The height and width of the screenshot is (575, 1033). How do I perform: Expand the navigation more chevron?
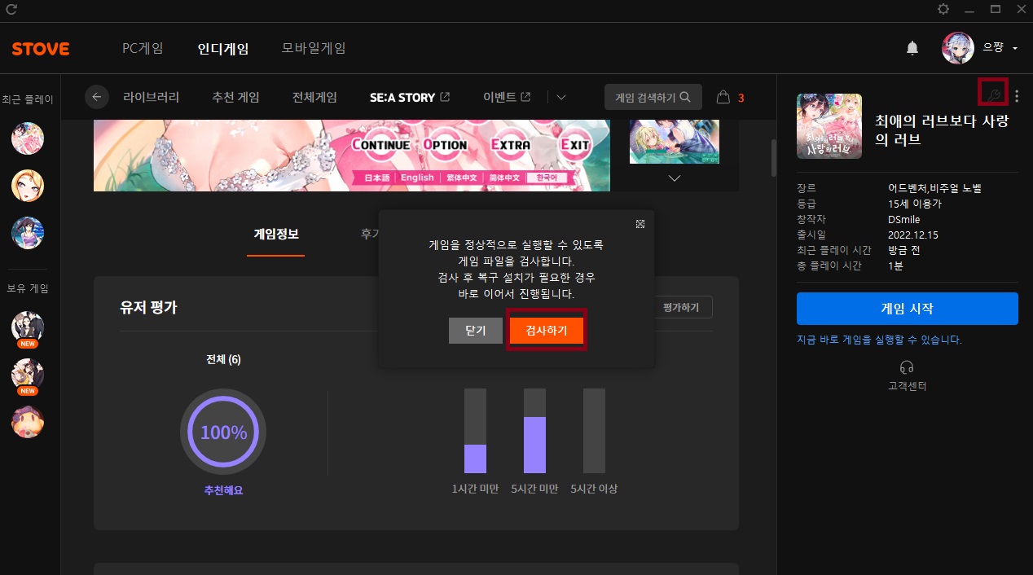click(x=561, y=97)
